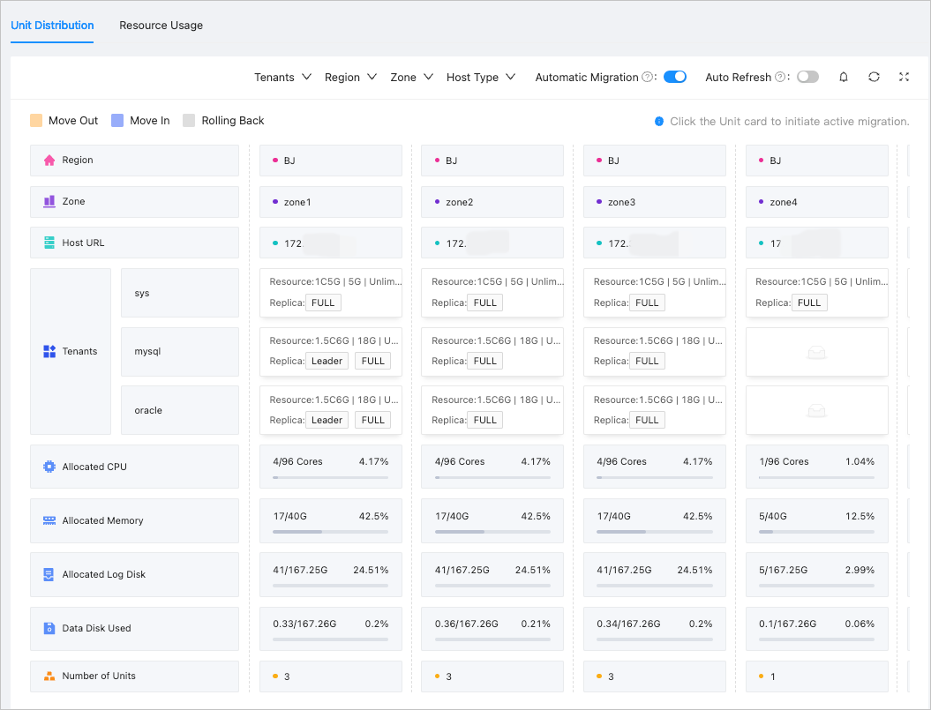The image size is (931, 710).
Task: Select the oracle unit card in zone3
Action: [x=655, y=410]
